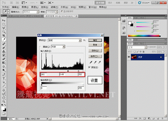Click the Auto (自动) button in Levels

[x=95, y=50]
